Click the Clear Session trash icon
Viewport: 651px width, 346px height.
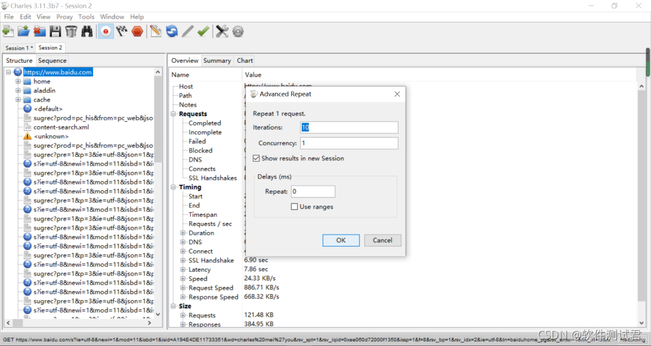(71, 31)
